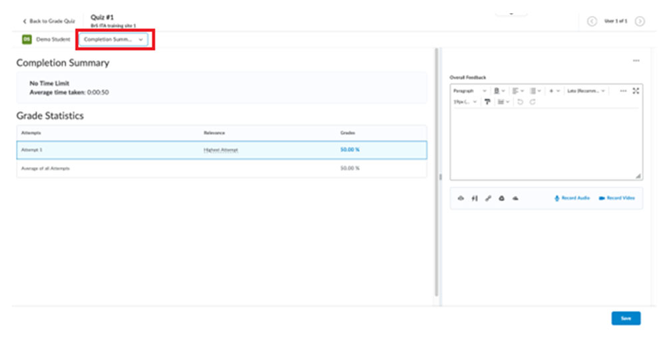This screenshot has height=340, width=669.
Task: Click inside the Overall Feedback text area
Action: (546, 143)
